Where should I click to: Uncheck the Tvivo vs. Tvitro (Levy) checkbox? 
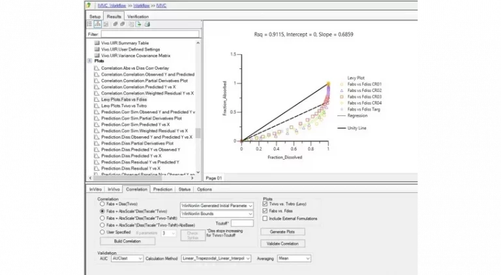265,205
